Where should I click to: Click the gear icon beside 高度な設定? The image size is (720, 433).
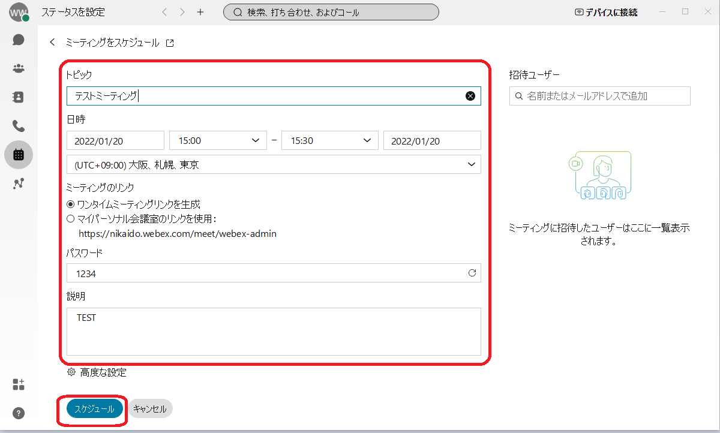[x=71, y=372]
